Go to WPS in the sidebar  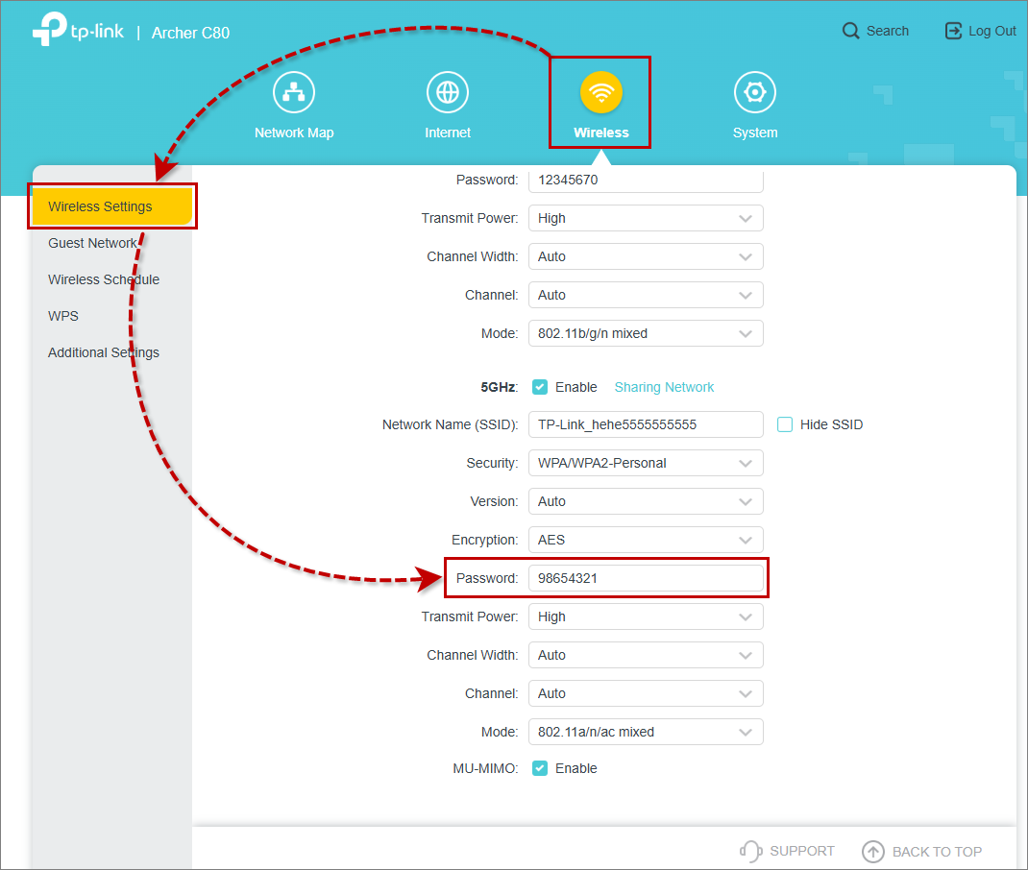pyautogui.click(x=63, y=316)
